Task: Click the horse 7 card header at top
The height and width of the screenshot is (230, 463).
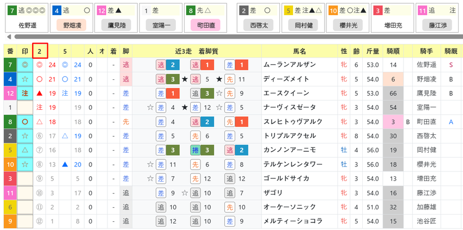Action: click(x=27, y=11)
